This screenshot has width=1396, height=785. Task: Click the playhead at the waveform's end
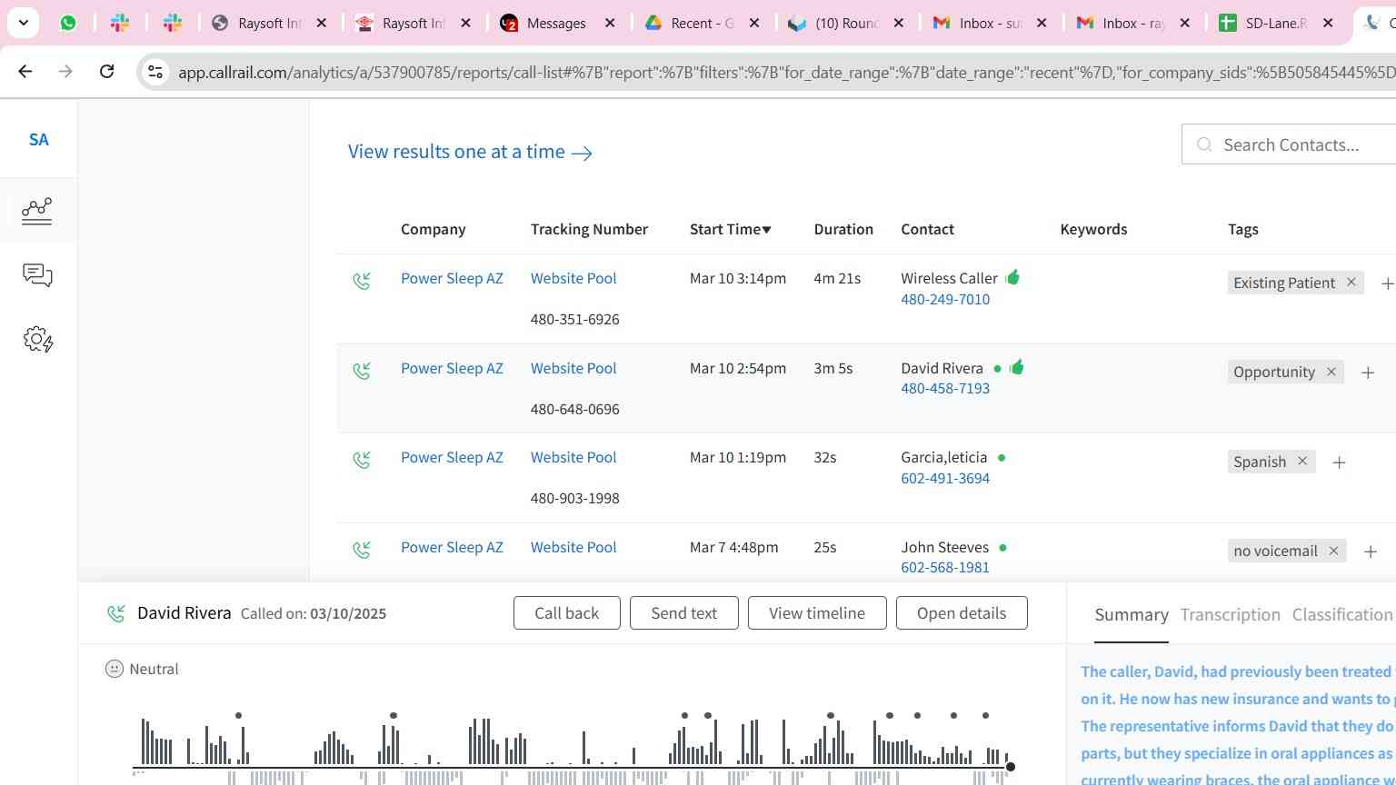pyautogui.click(x=1010, y=767)
